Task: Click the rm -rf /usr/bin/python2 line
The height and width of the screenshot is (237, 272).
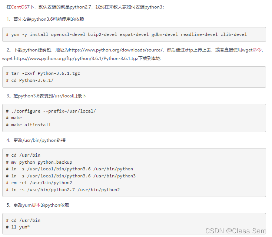Action: coord(39,183)
